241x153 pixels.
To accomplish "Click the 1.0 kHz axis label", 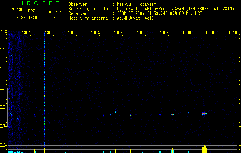I will pyautogui.click(x=3, y=69).
